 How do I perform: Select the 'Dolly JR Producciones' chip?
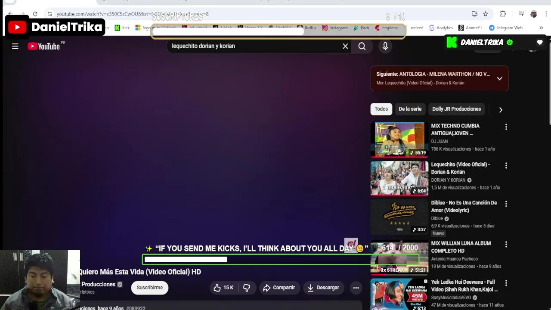tap(456, 109)
